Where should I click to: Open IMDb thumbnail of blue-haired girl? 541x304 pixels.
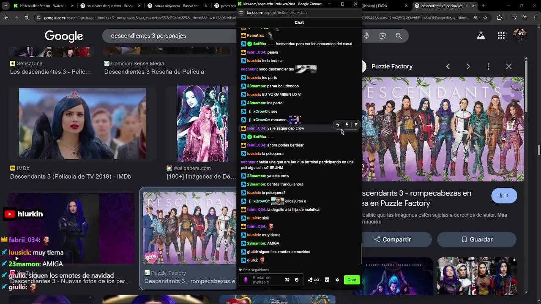[x=82, y=124]
